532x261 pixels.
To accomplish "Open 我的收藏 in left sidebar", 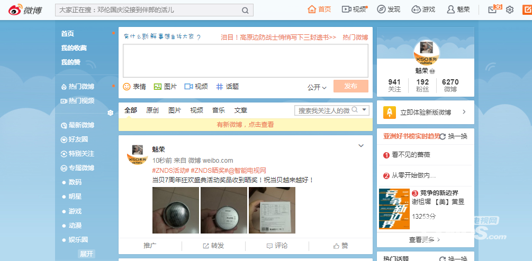I will (x=74, y=48).
